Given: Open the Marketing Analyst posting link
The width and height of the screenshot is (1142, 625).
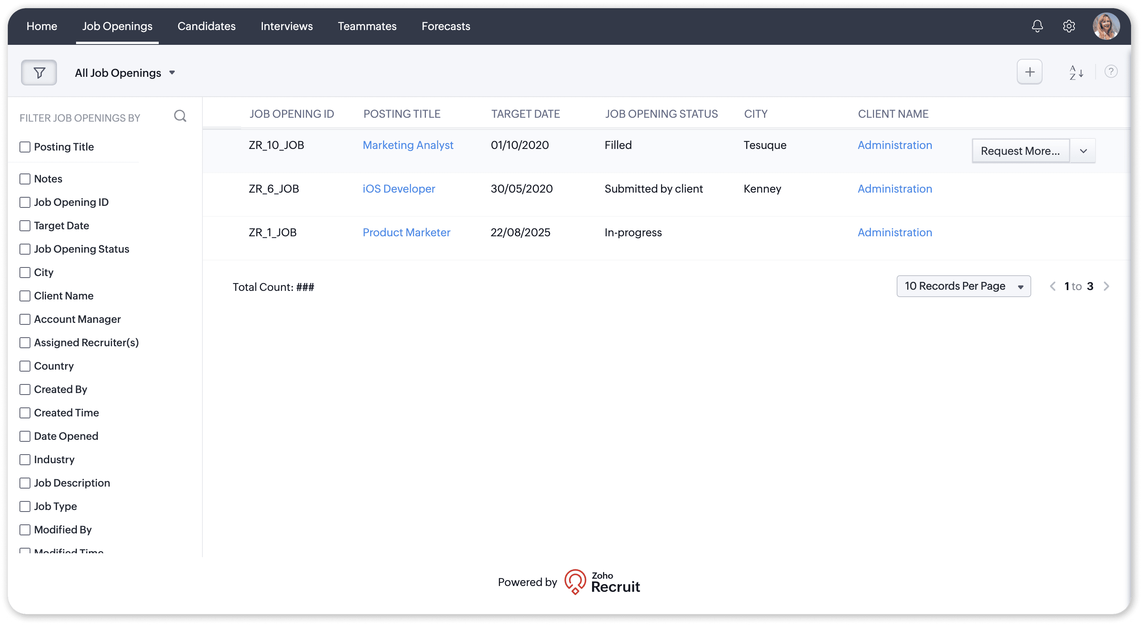Looking at the screenshot, I should click(x=408, y=145).
